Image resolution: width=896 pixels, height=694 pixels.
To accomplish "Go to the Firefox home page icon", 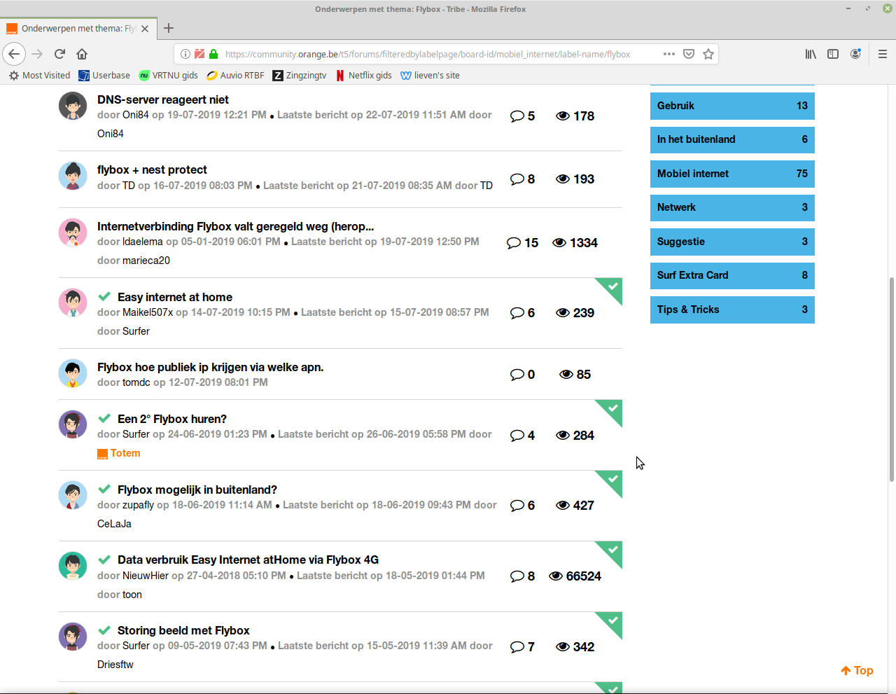I will click(82, 54).
